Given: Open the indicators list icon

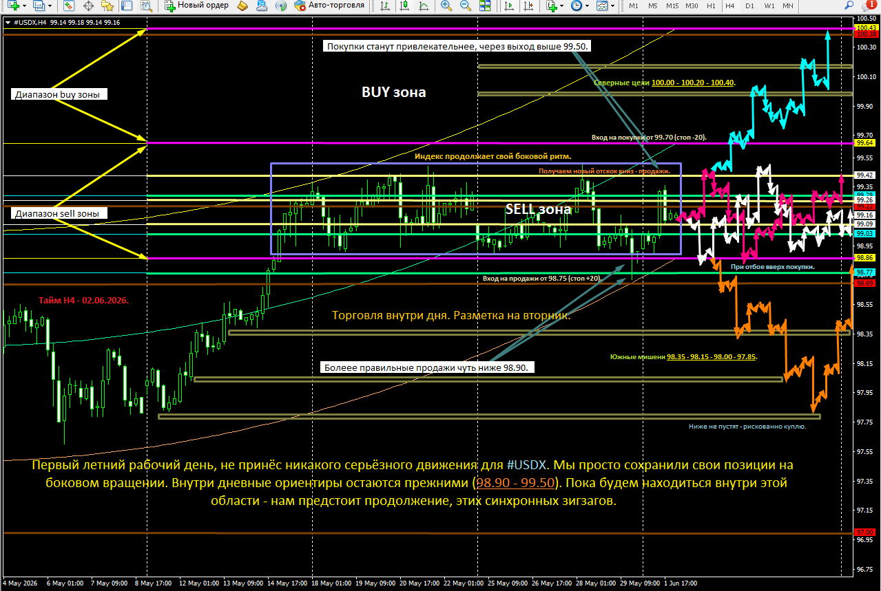Looking at the screenshot, I should (x=552, y=6).
